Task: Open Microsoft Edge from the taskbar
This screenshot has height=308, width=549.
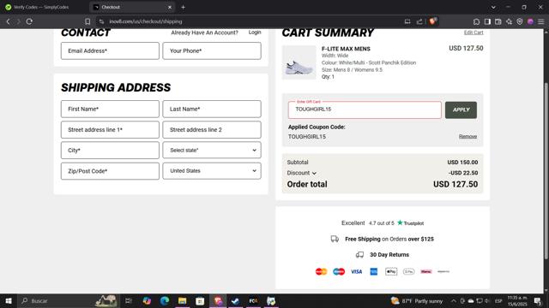Action: [x=165, y=300]
